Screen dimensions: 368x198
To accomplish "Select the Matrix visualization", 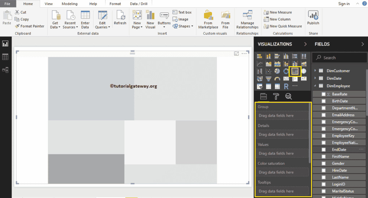I will coord(277,86).
